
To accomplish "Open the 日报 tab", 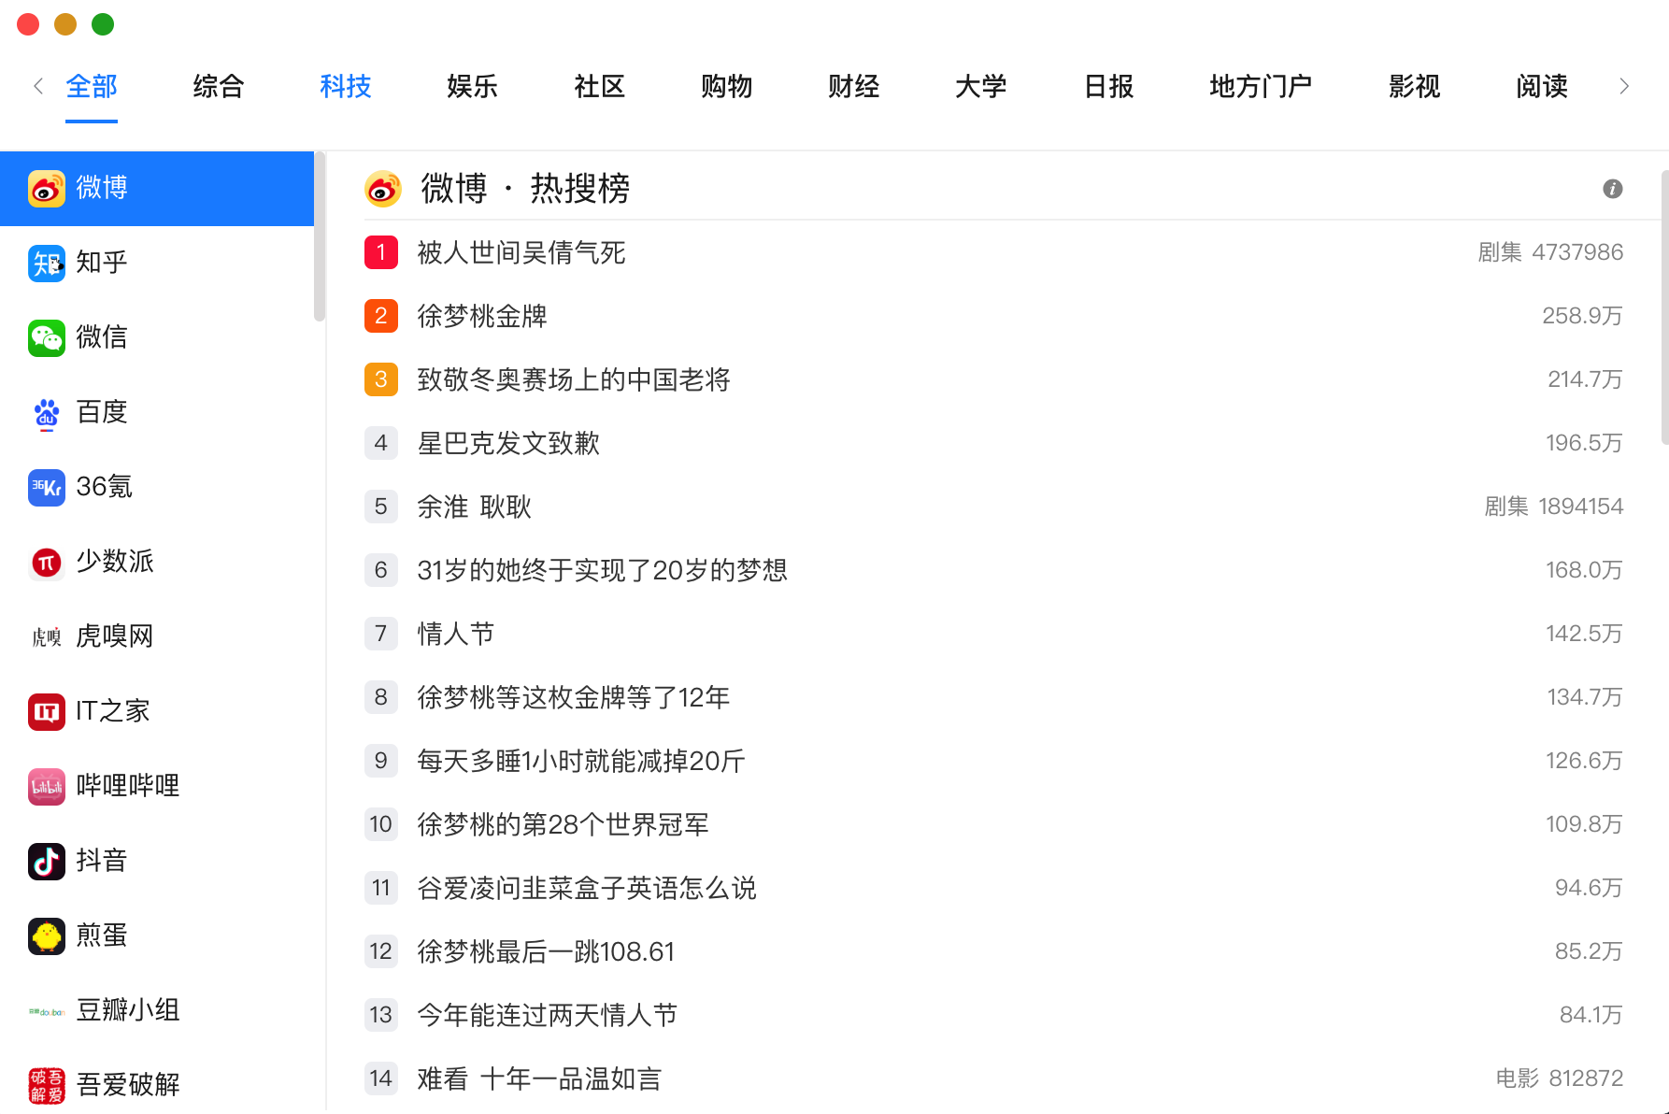I will point(1108,86).
